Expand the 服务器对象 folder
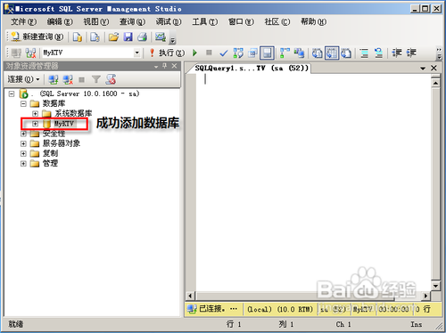The width and height of the screenshot is (446, 333). (x=23, y=143)
